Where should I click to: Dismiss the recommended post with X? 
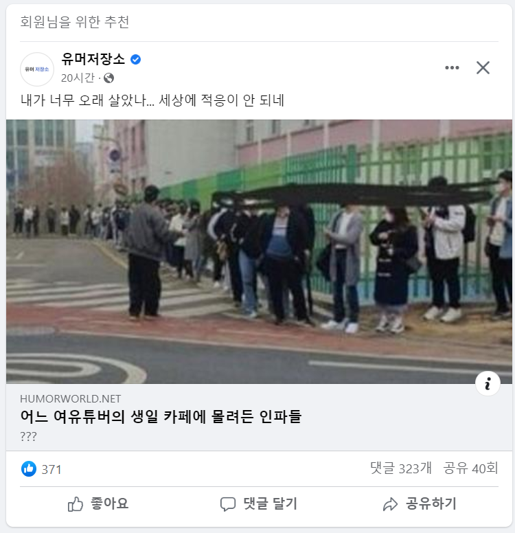click(x=483, y=67)
